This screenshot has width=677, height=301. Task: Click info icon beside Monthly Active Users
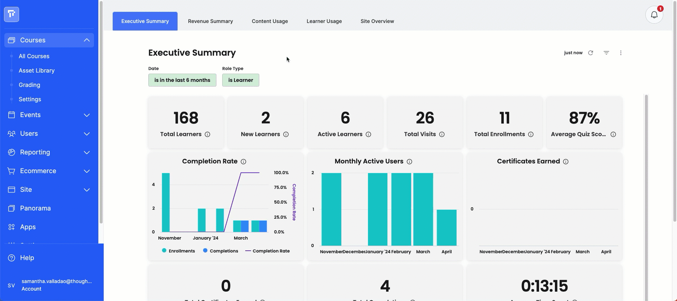pyautogui.click(x=409, y=162)
